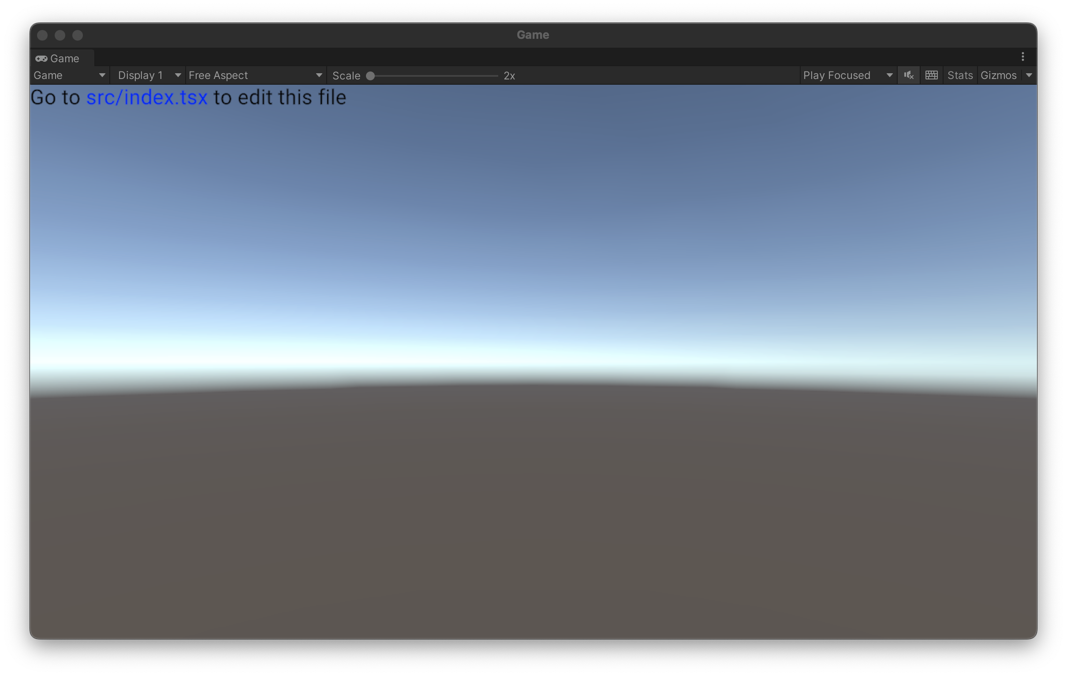Image resolution: width=1067 pixels, height=676 pixels.
Task: Toggle the Stats overlay
Action: 960,75
